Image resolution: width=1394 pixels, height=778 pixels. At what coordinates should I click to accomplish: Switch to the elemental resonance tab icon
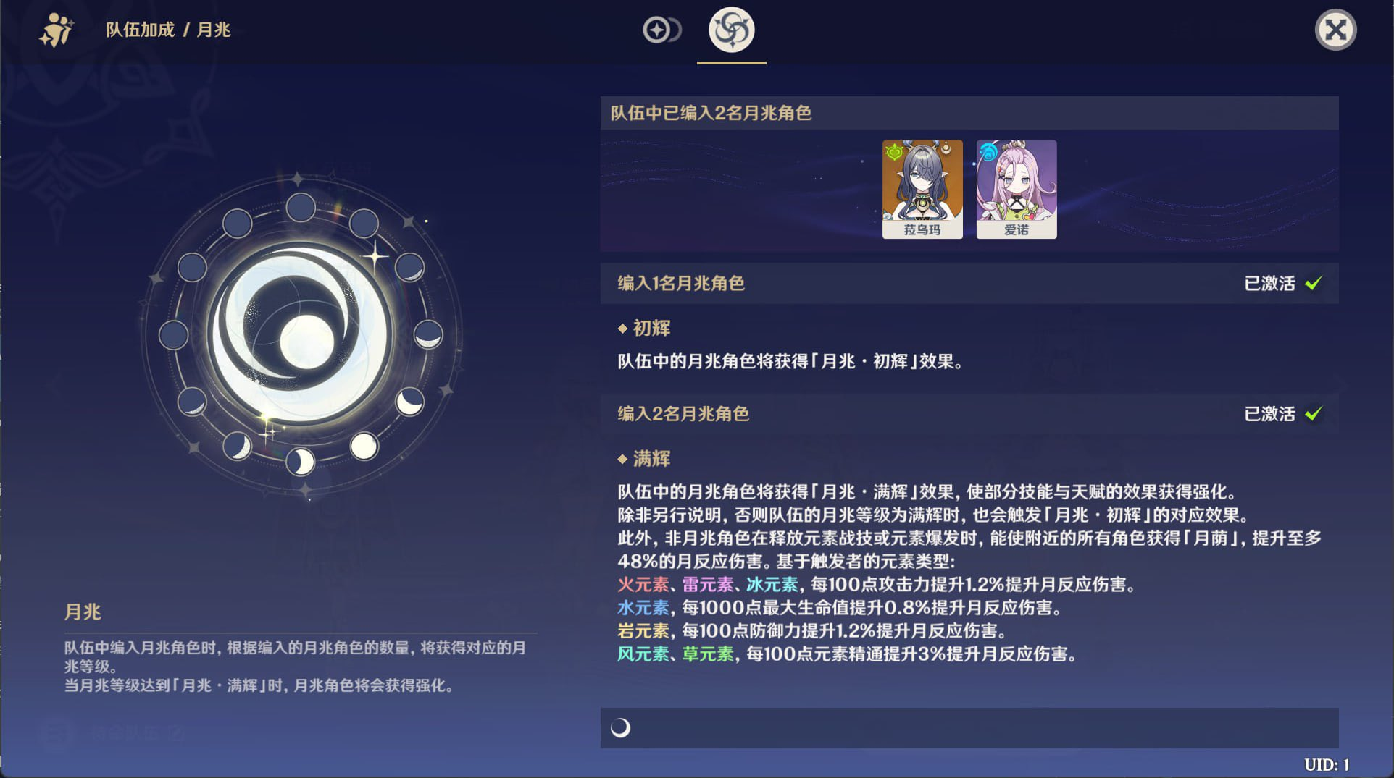[661, 30]
